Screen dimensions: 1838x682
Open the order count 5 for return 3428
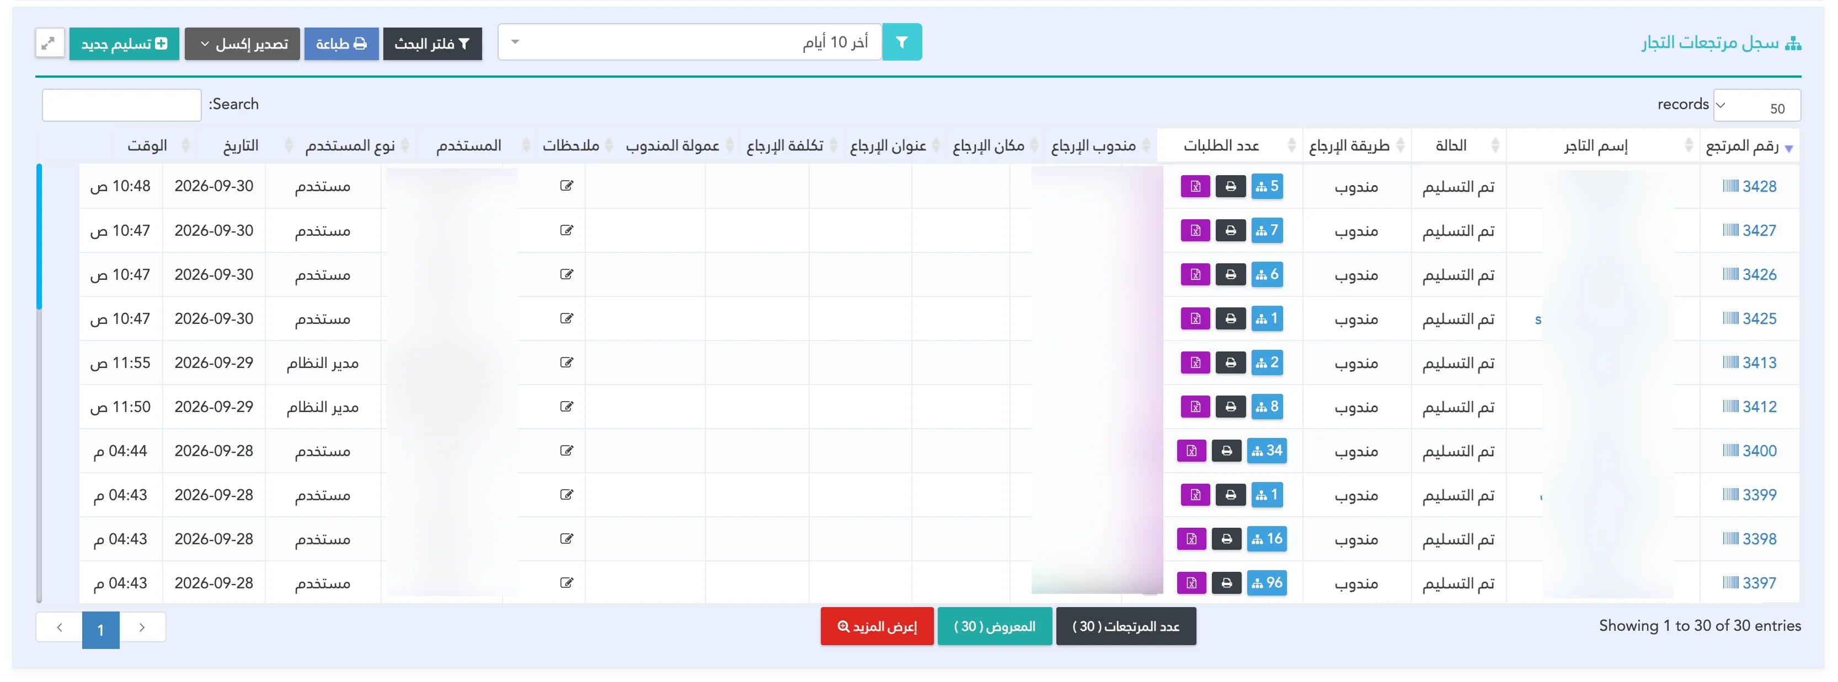(x=1267, y=187)
